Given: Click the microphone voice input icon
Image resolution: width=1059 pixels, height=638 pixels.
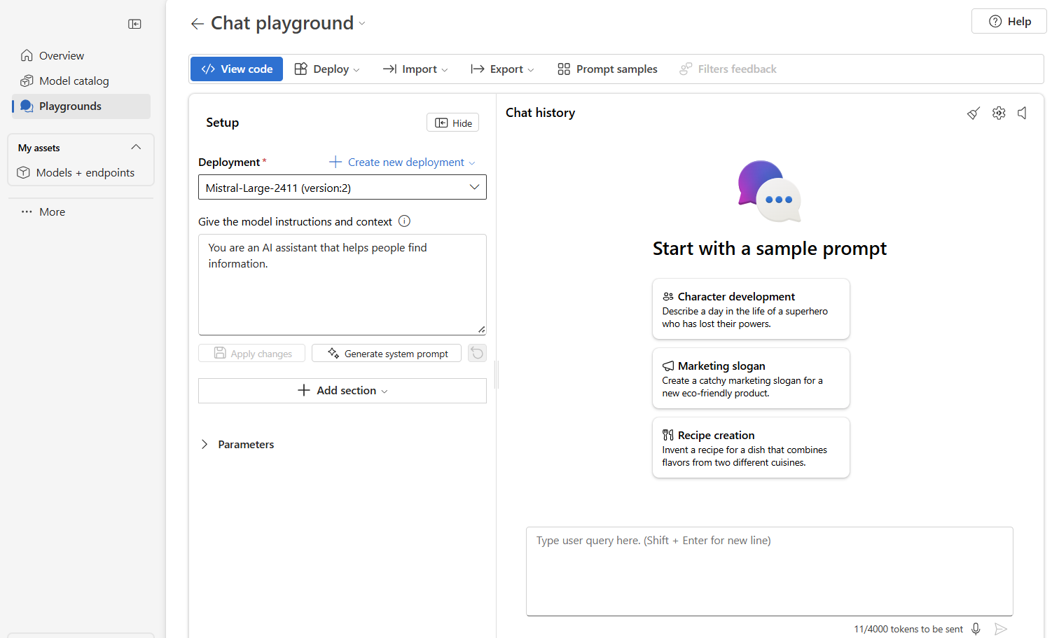Looking at the screenshot, I should (976, 629).
